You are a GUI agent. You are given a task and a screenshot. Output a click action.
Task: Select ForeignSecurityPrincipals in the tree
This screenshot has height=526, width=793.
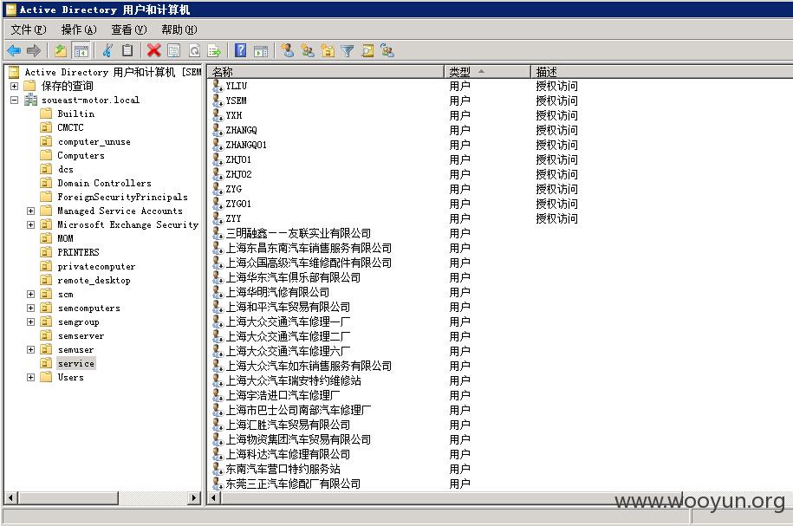click(122, 197)
